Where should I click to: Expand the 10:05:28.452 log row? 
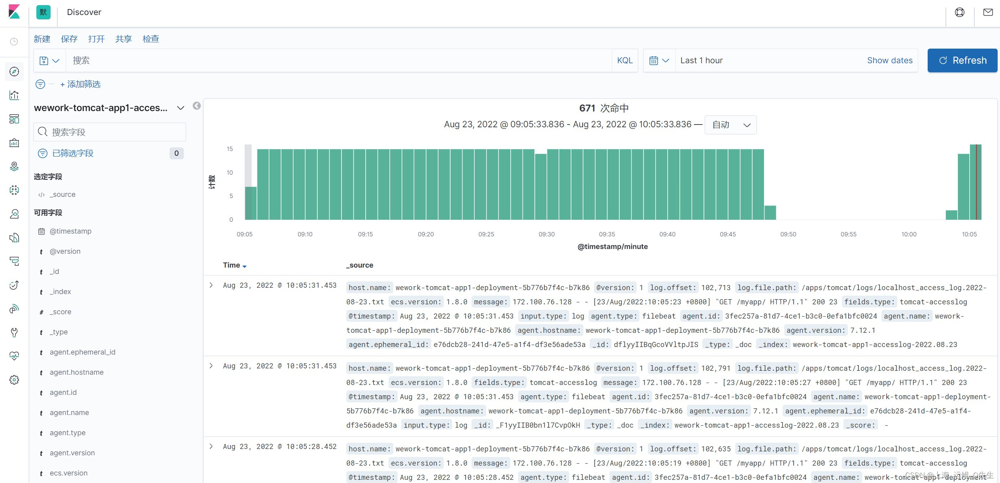(x=211, y=446)
